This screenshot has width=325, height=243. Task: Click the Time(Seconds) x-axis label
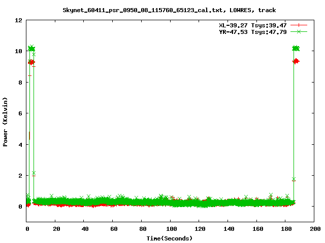point(169,238)
